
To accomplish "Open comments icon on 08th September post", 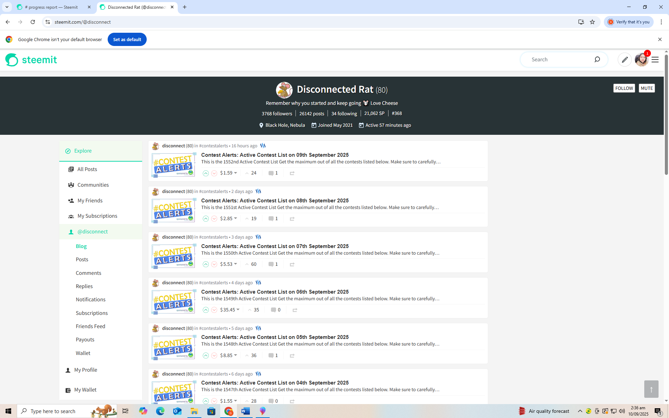I will 271,219.
